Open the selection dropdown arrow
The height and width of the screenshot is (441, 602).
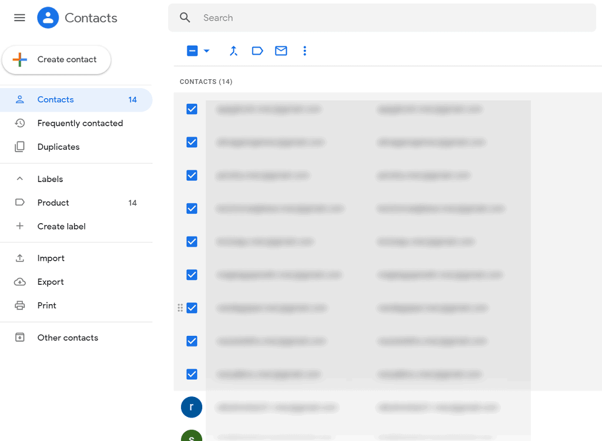point(206,51)
